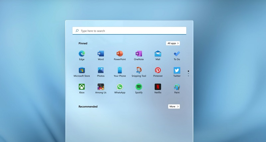Launch Spotify

[x=139, y=89]
